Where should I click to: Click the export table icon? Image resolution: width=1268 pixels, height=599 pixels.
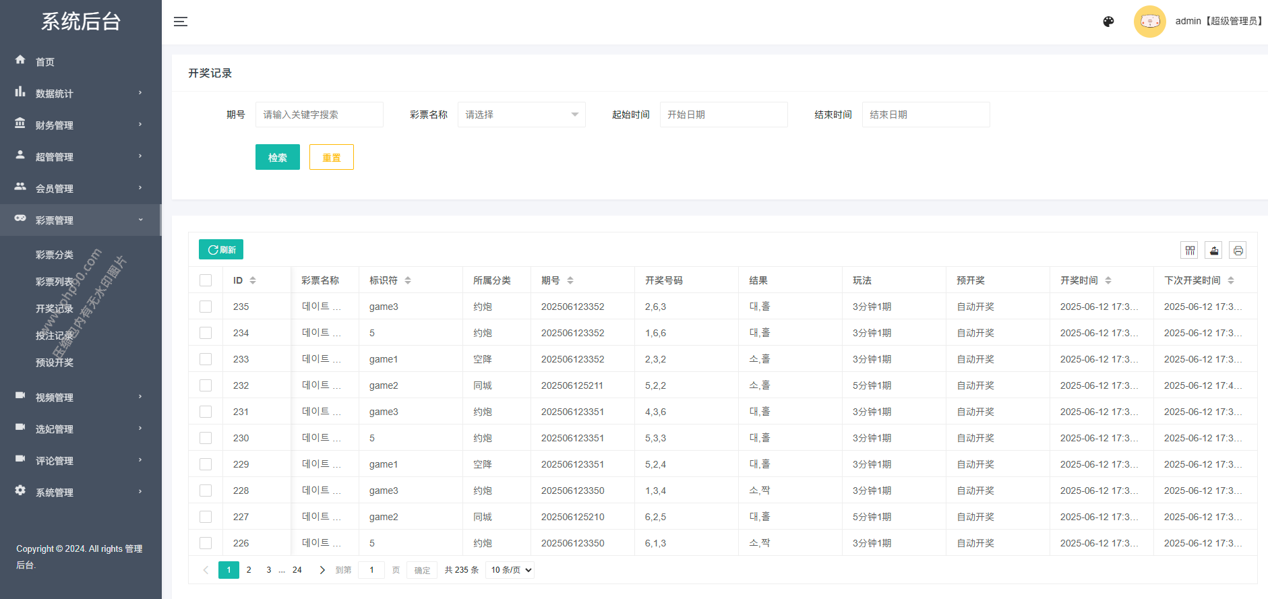tap(1214, 251)
